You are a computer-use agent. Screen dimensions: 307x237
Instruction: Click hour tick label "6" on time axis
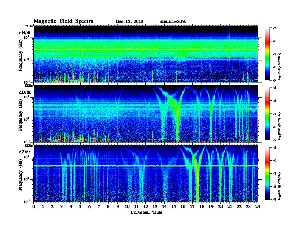click(90, 207)
